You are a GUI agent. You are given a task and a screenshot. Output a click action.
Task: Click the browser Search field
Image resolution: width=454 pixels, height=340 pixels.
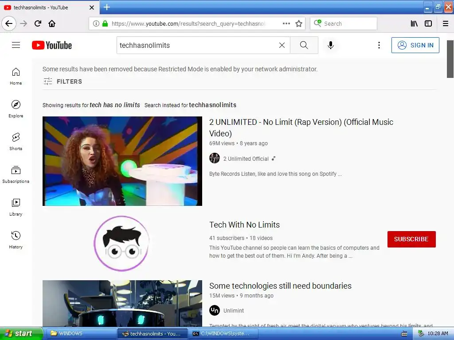[x=344, y=23]
